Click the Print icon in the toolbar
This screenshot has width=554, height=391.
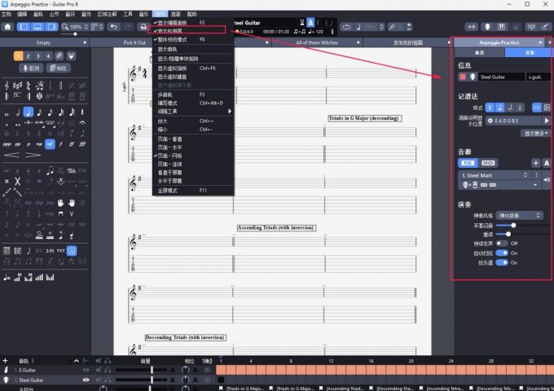[143, 26]
